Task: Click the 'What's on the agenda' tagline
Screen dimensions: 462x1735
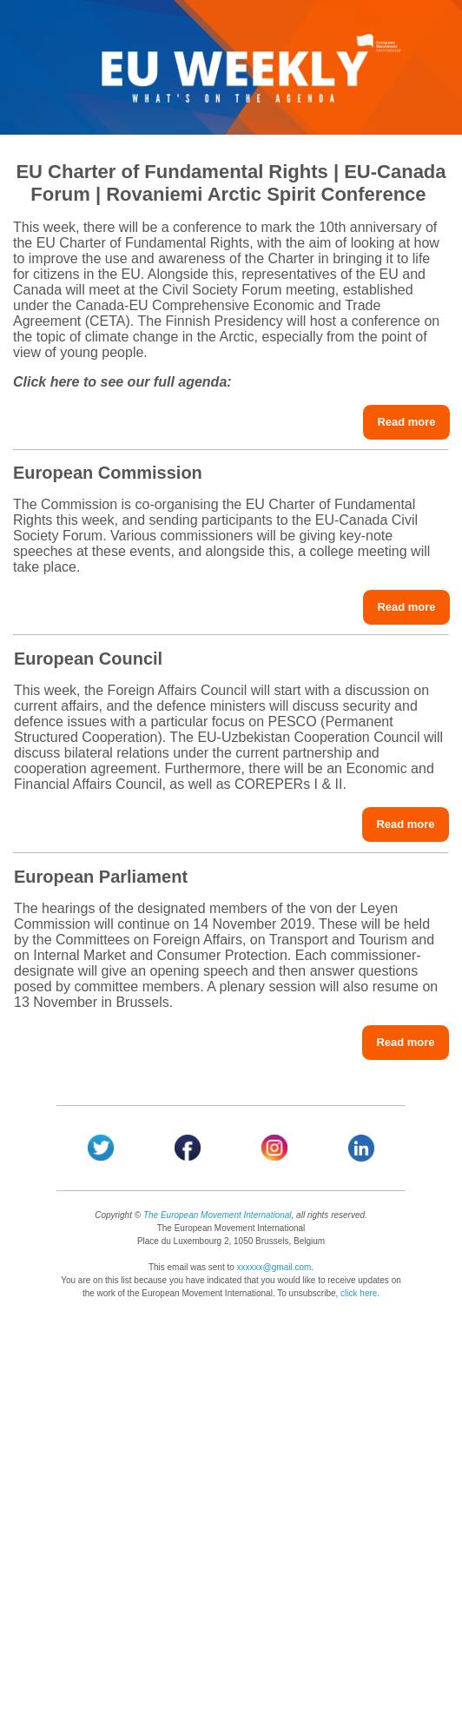Action: pyautogui.click(x=234, y=99)
